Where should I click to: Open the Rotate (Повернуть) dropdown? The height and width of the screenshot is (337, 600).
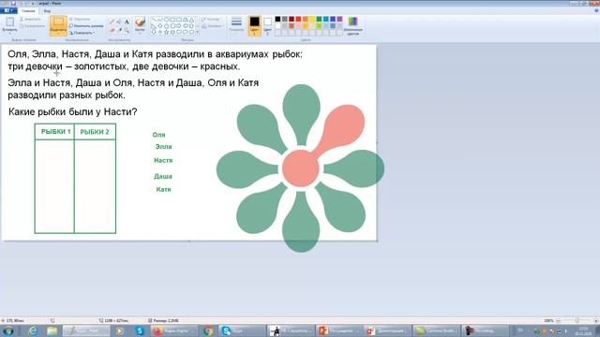pos(82,33)
